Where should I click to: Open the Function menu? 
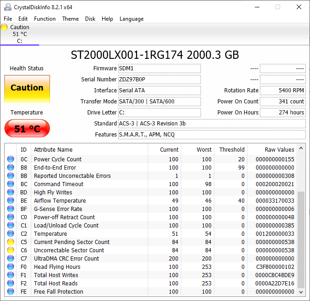click(45, 19)
